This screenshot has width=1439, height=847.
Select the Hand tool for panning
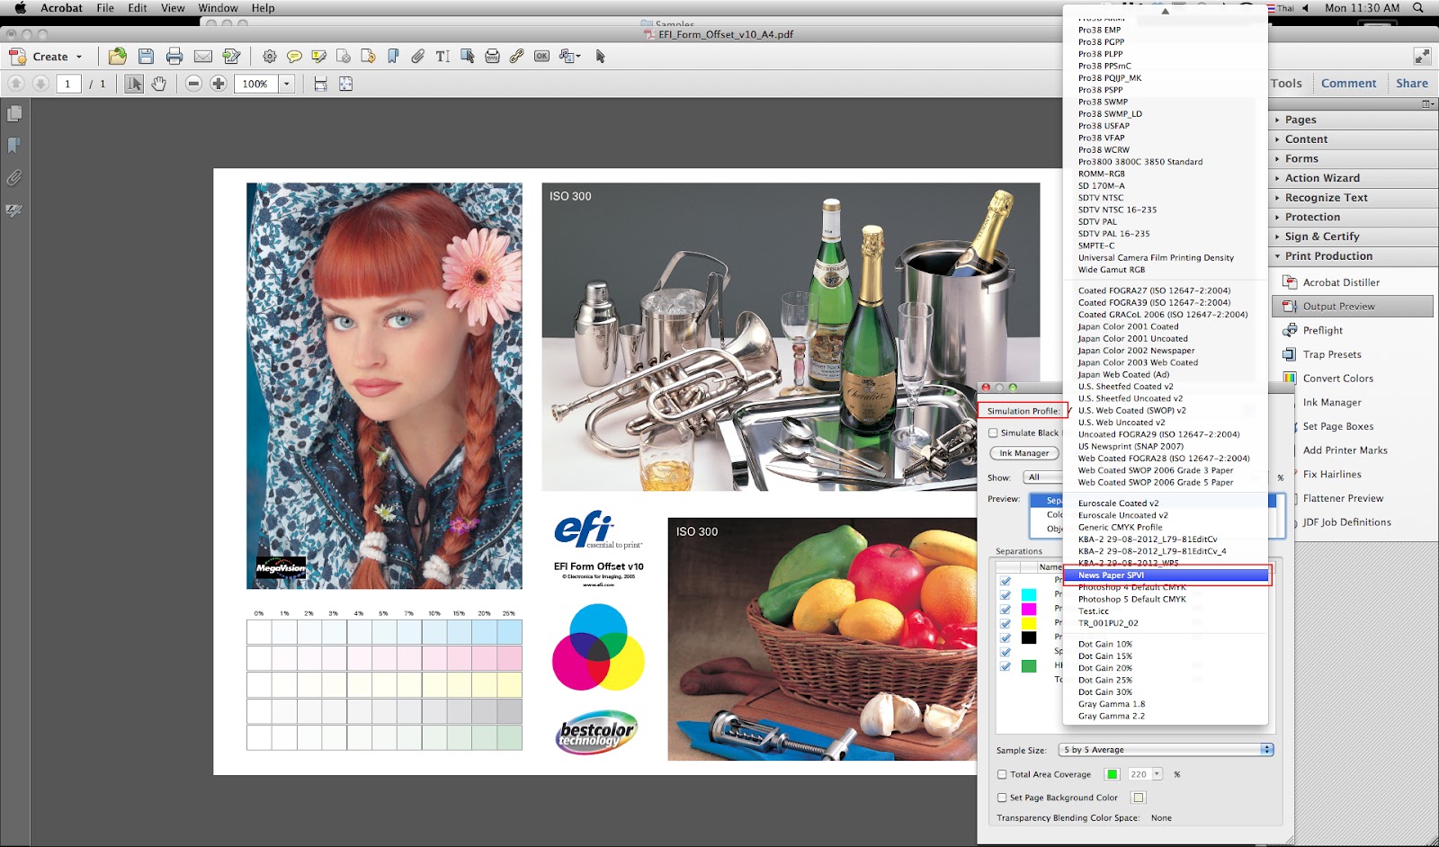pos(160,83)
